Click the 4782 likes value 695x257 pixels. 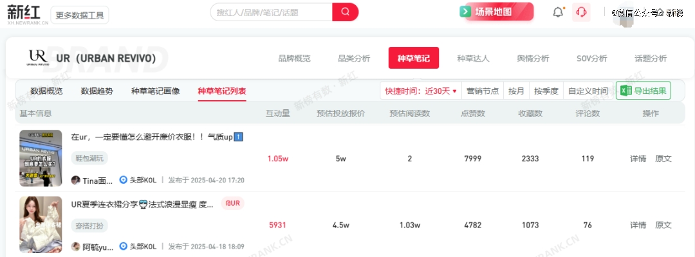click(x=472, y=225)
